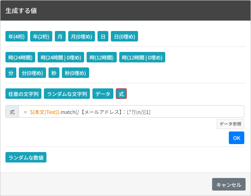Dismiss dialog with キャンセル button
The height and width of the screenshot is (196, 251).
(229, 184)
